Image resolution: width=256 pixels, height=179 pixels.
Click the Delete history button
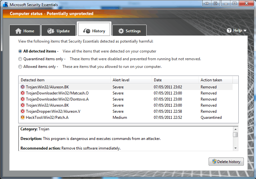[226, 161]
